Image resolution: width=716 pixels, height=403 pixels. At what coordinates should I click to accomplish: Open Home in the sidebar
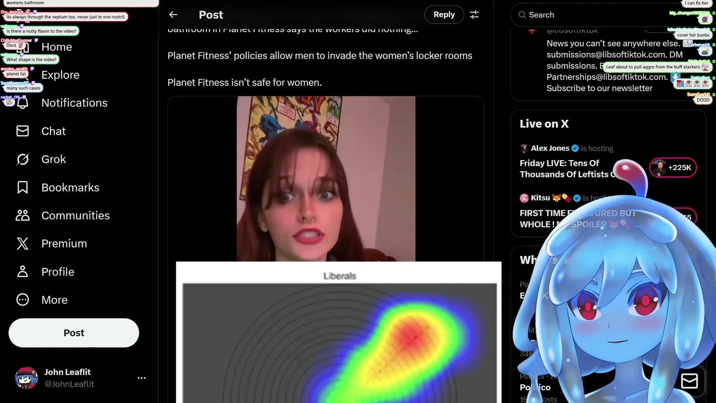pos(56,47)
